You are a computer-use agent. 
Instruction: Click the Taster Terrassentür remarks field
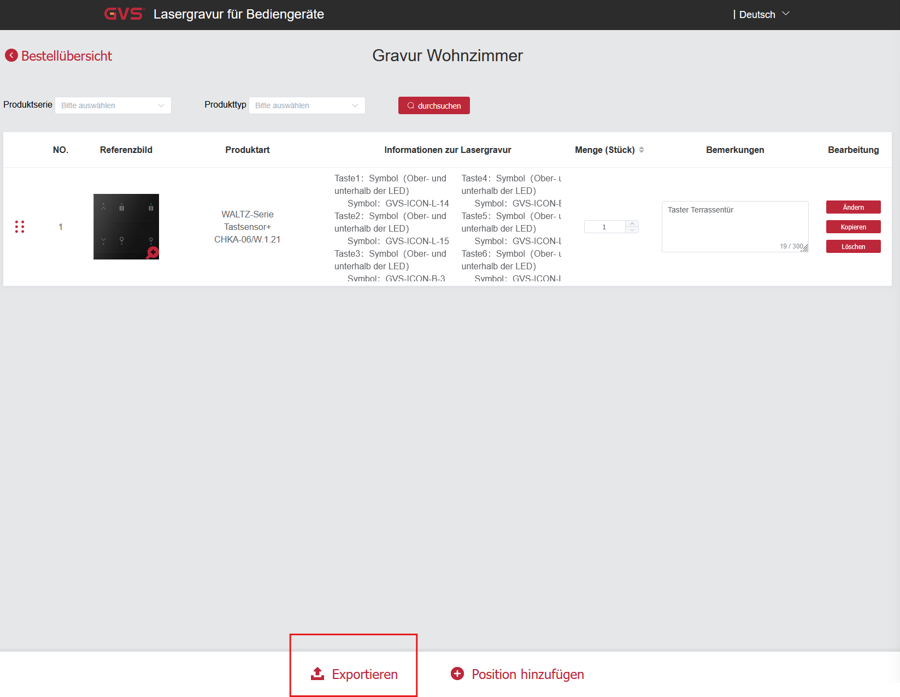click(x=734, y=224)
